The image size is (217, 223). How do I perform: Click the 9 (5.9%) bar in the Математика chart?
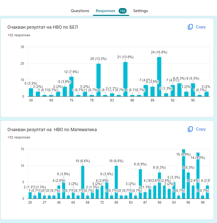point(140,184)
